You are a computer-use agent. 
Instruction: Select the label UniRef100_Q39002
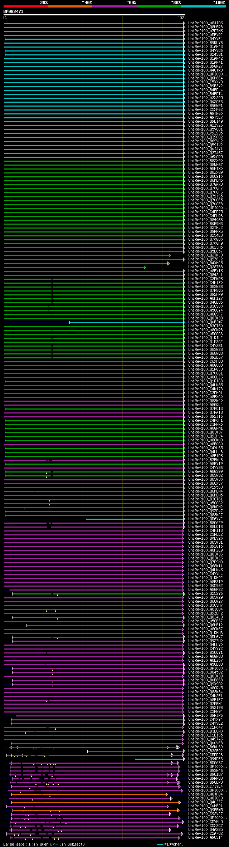[x=205, y=137]
